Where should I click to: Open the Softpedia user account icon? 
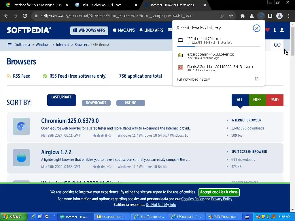click(x=282, y=30)
